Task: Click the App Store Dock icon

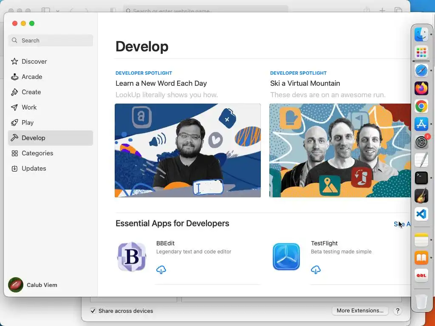Action: point(421,124)
